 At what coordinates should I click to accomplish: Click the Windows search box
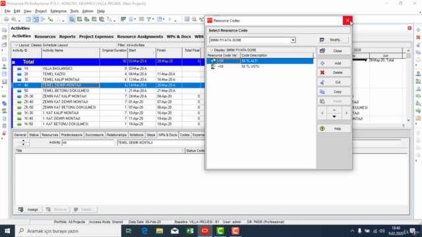coord(69,231)
